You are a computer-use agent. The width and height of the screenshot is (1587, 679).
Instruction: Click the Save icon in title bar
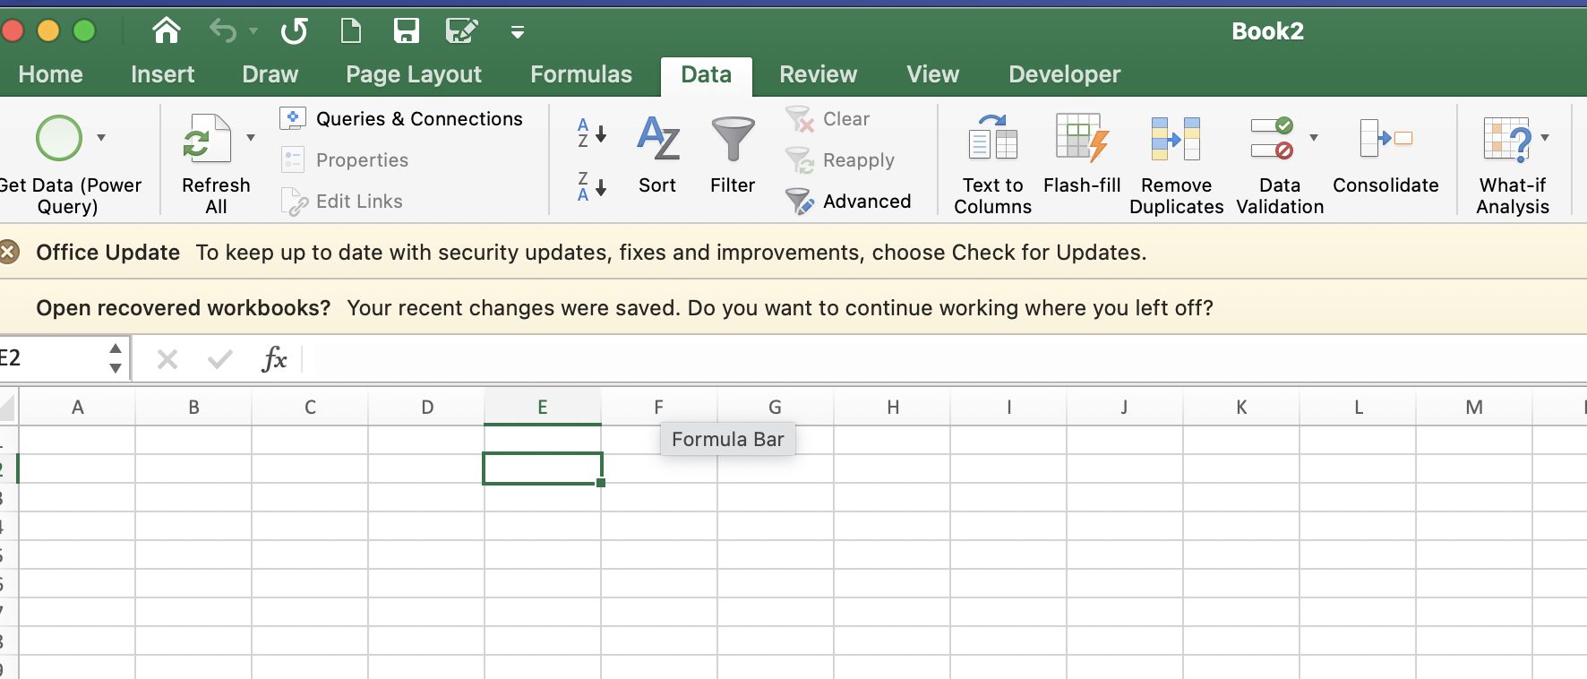pos(406,31)
